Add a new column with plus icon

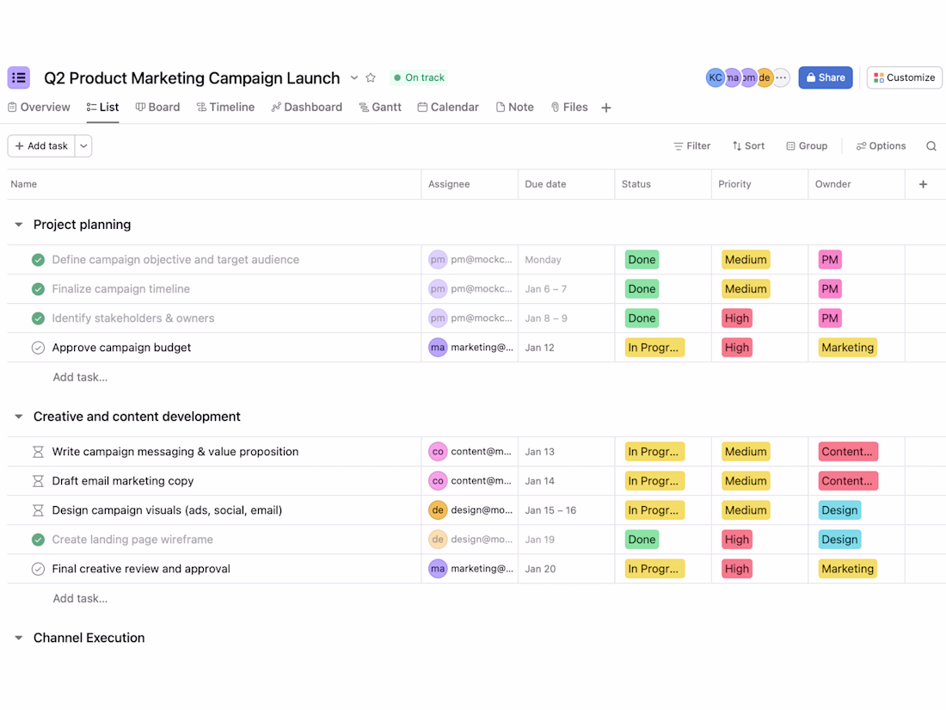pyautogui.click(x=923, y=184)
